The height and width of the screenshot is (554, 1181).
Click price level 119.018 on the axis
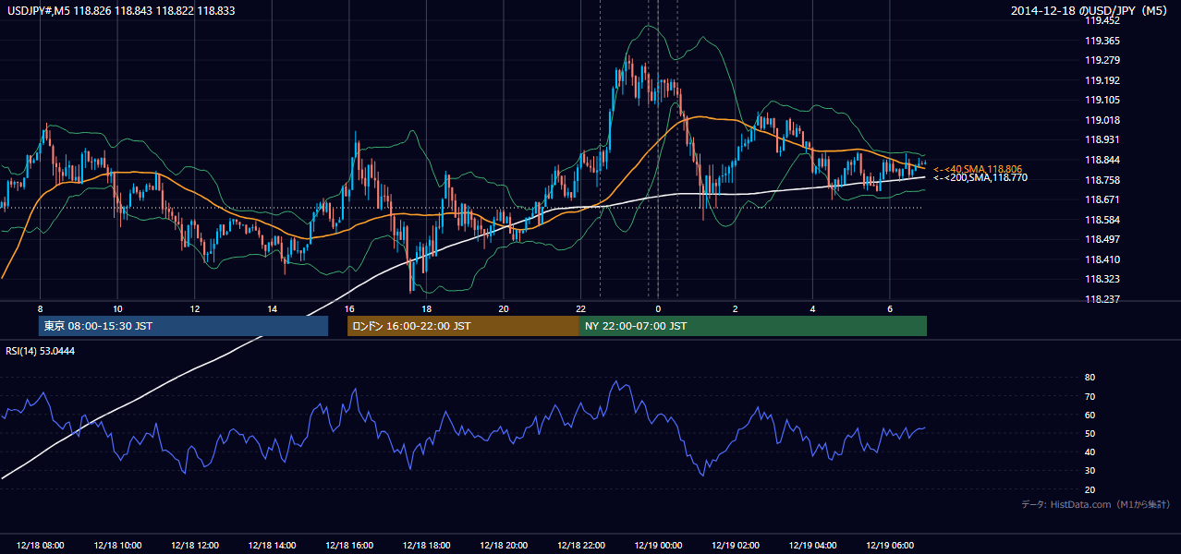pyautogui.click(x=1102, y=120)
